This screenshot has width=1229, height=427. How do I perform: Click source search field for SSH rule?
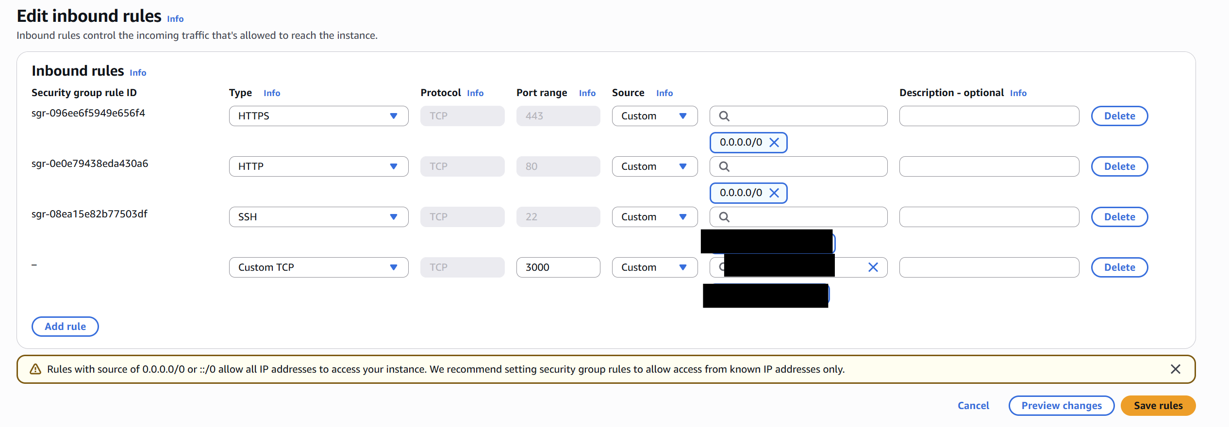click(798, 217)
